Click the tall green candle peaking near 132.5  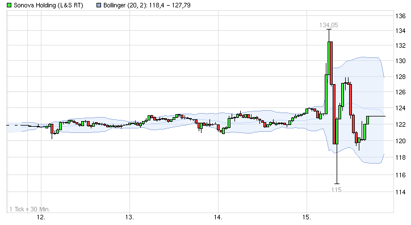pyautogui.click(x=329, y=58)
